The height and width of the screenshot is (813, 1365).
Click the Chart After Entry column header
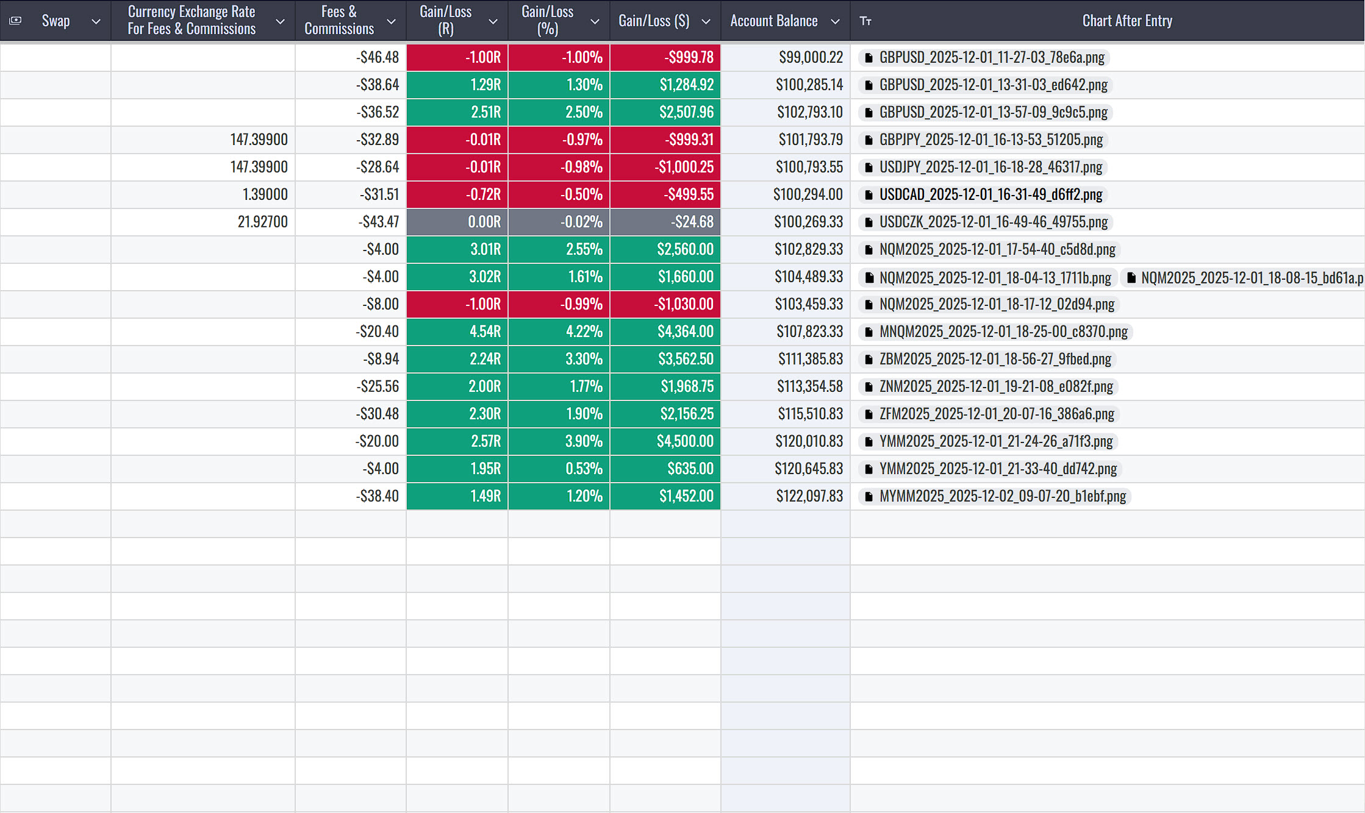pyautogui.click(x=1127, y=21)
